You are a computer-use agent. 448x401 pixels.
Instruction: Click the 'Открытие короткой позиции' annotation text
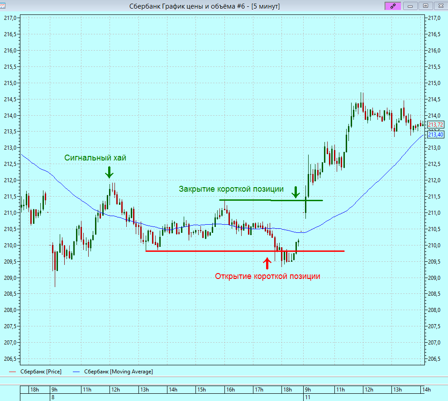[267, 276]
